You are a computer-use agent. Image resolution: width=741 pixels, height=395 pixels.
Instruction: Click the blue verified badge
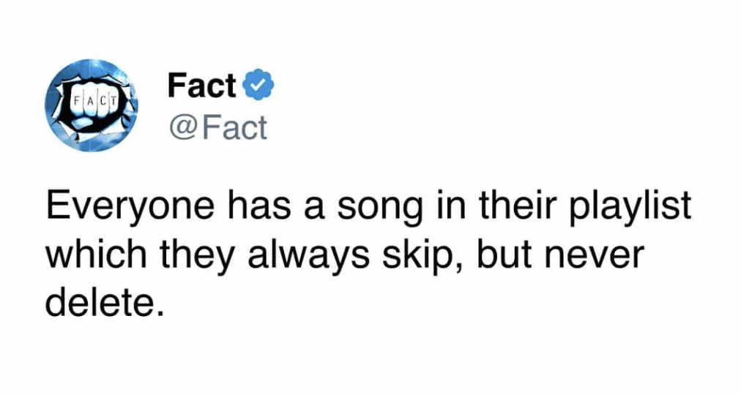tap(257, 87)
